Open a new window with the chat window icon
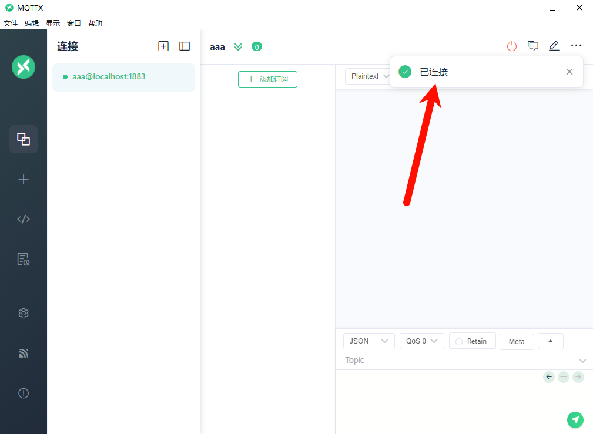 pyautogui.click(x=533, y=46)
